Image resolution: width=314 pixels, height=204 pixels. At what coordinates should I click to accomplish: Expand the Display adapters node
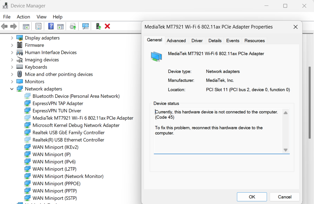pyautogui.click(x=12, y=38)
